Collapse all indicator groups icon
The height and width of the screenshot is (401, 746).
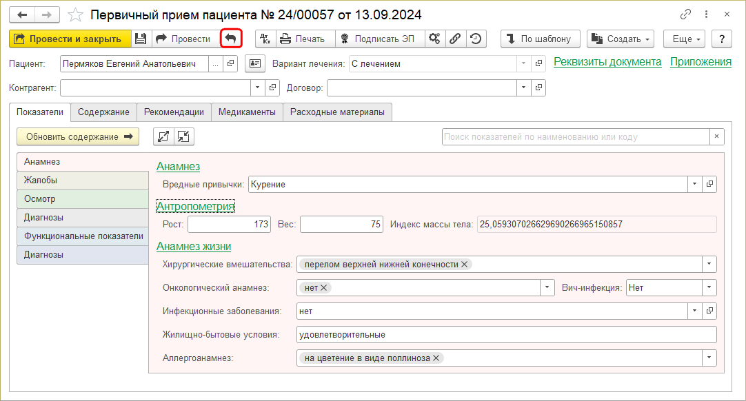coord(183,136)
